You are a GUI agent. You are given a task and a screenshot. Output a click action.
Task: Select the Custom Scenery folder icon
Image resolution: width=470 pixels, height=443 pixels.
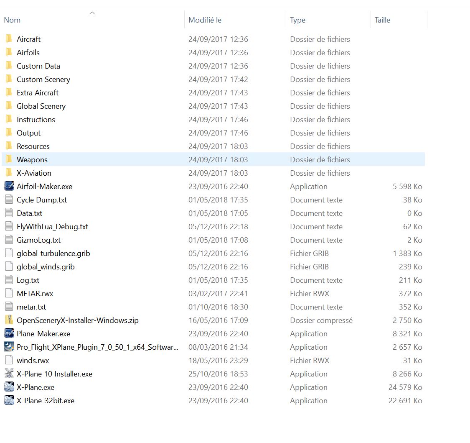[9, 79]
